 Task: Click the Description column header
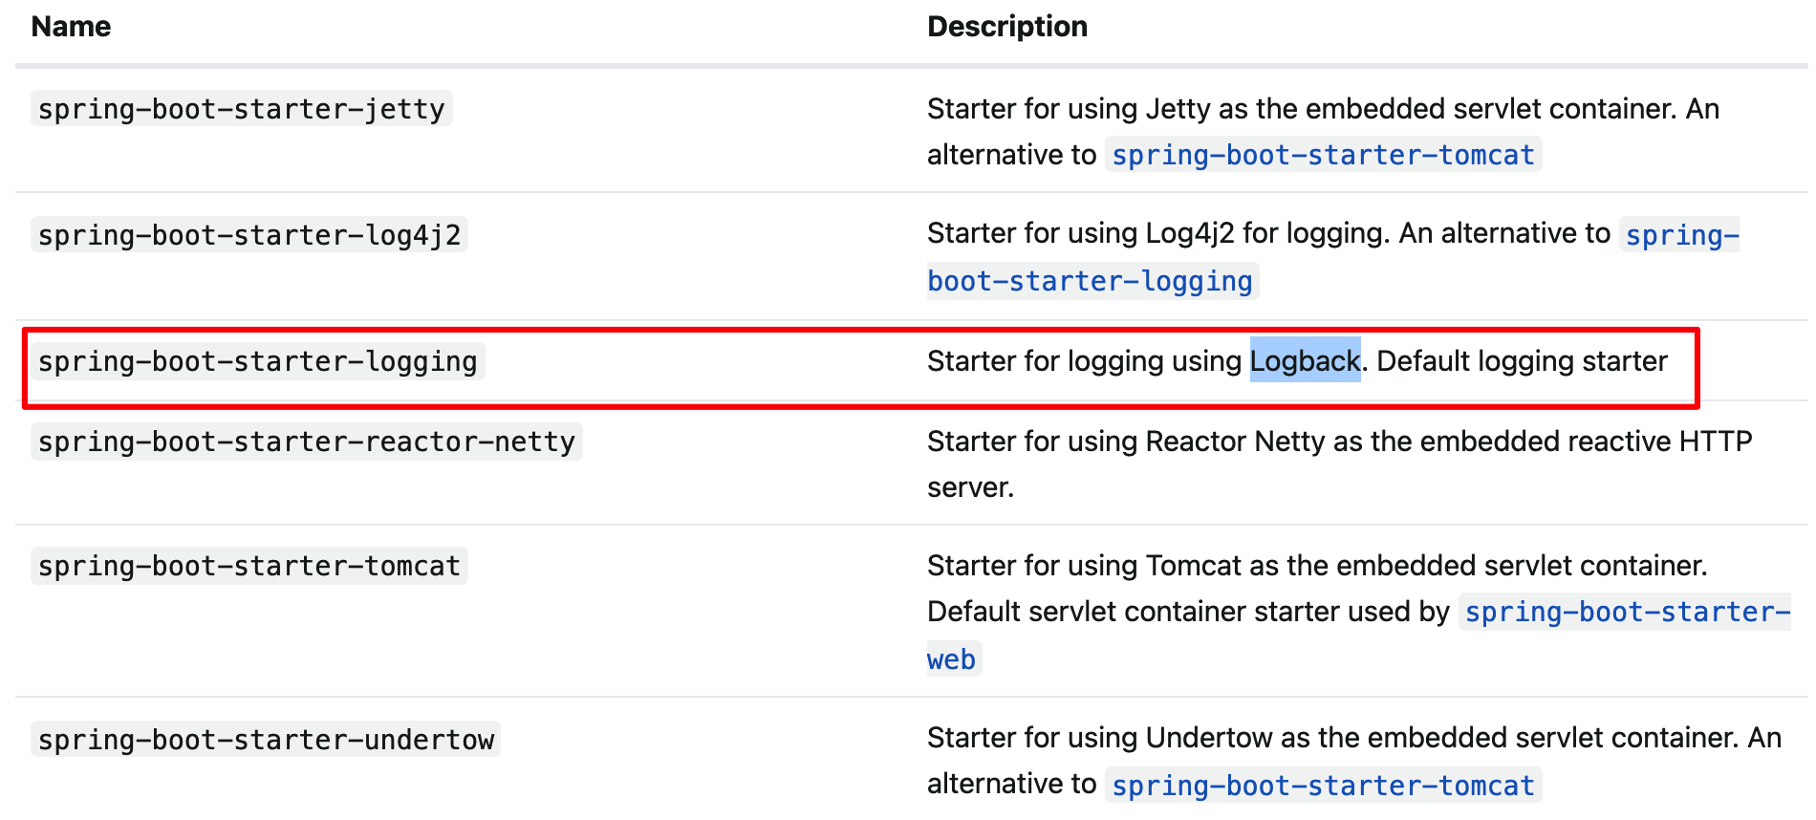click(x=1007, y=27)
